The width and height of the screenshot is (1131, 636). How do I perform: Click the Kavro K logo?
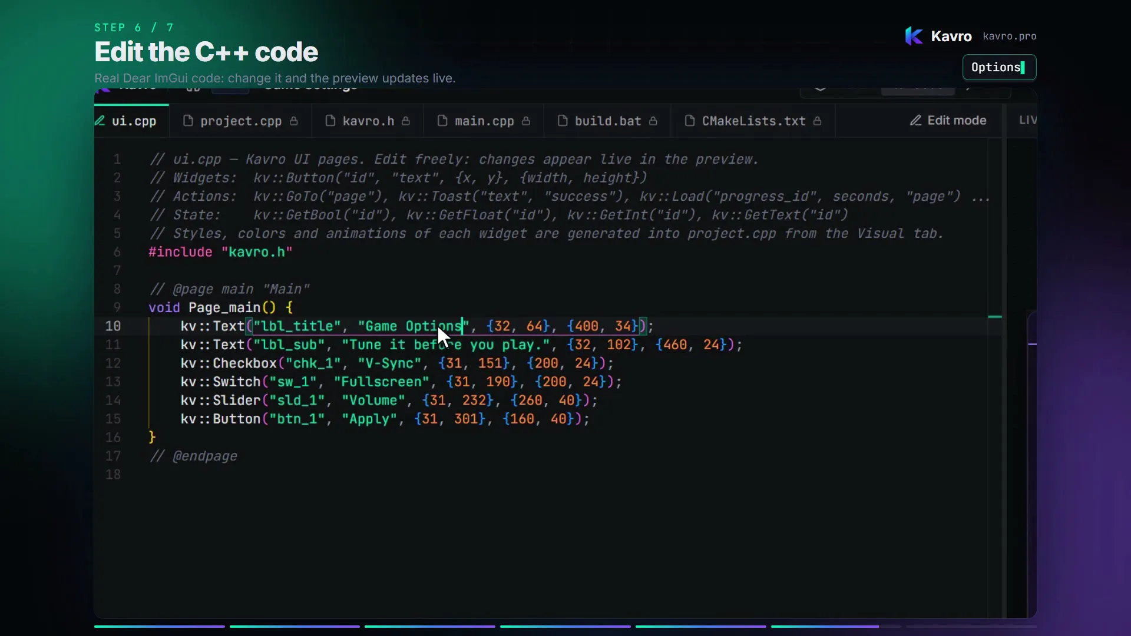point(914,36)
